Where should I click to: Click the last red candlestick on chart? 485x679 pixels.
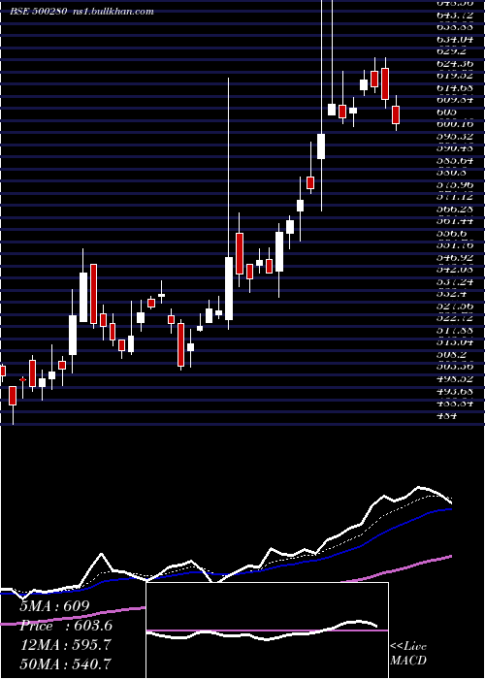(x=396, y=114)
